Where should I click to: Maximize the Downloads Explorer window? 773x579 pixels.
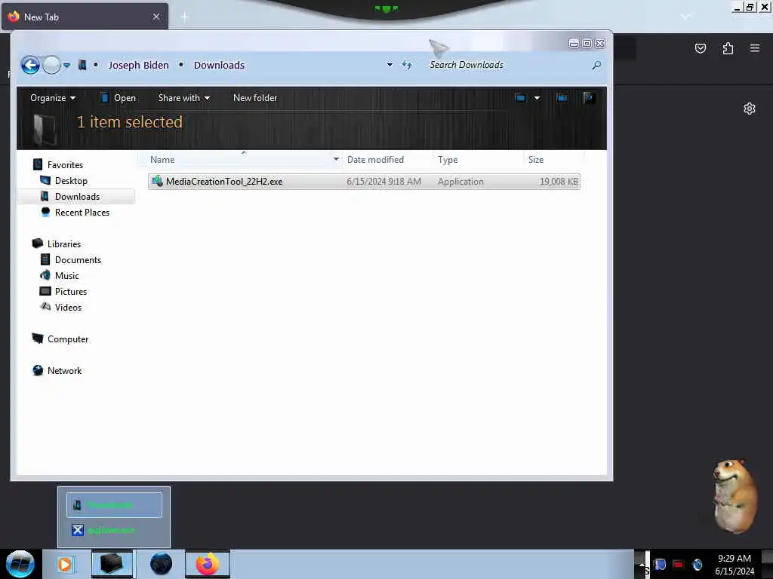587,43
